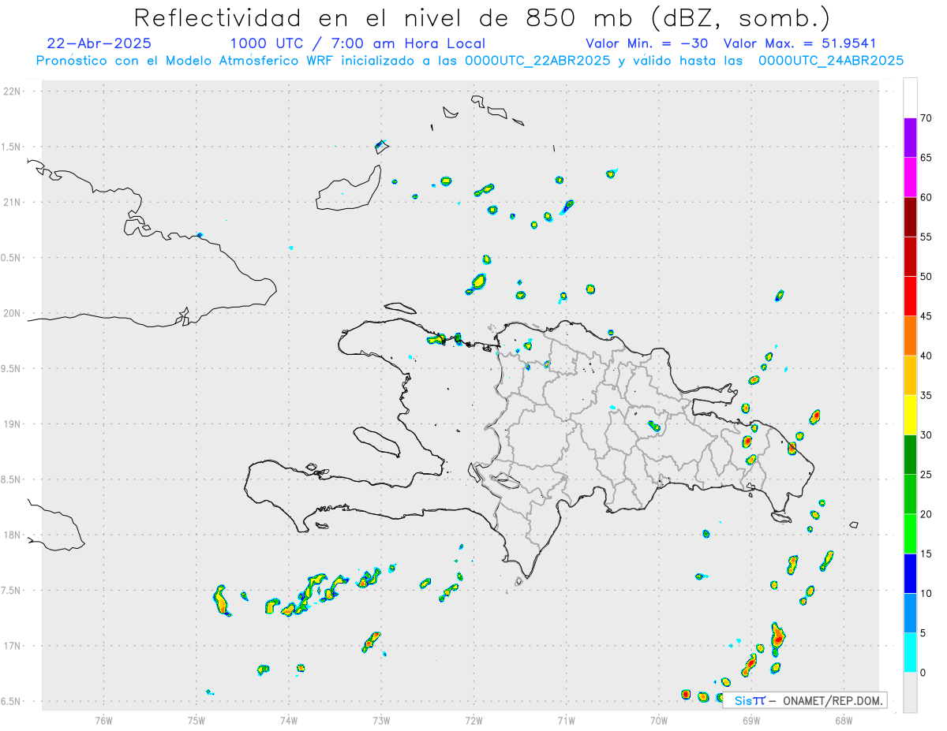Image resolution: width=947 pixels, height=731 pixels.
Task: Click the '22N' latitude label
Action: click(x=13, y=91)
